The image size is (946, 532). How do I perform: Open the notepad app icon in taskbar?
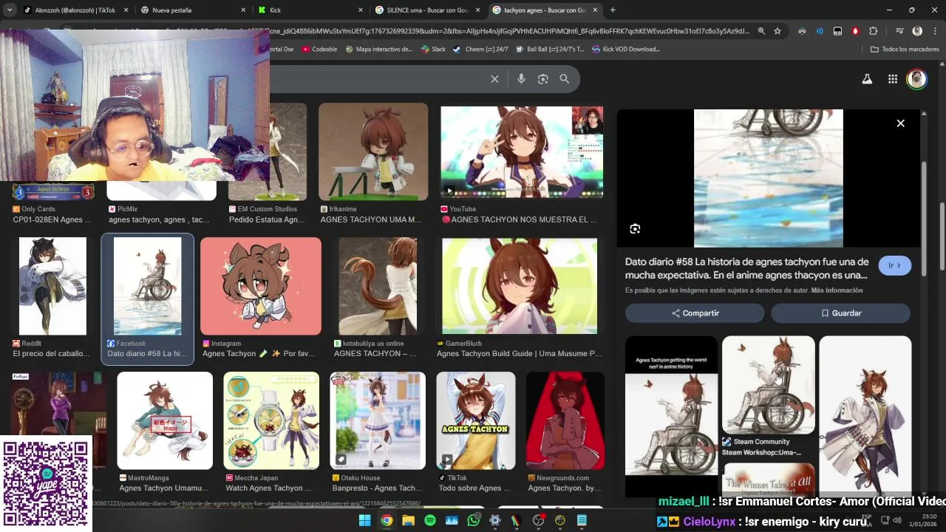(582, 520)
